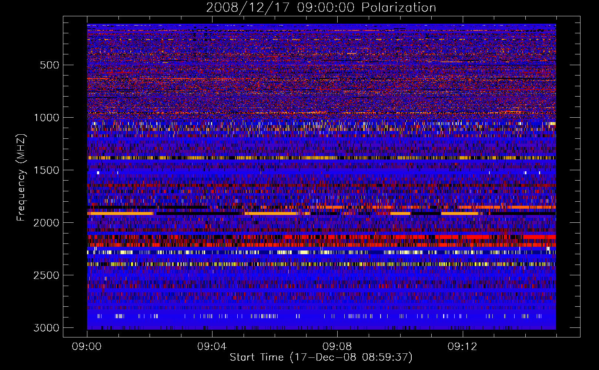Click the plot title '2008/12/17 09:00:00 Polarization'
The width and height of the screenshot is (599, 370).
coord(321,8)
